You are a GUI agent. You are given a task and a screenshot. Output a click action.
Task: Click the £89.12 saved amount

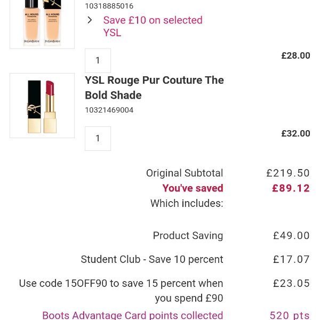(x=291, y=188)
